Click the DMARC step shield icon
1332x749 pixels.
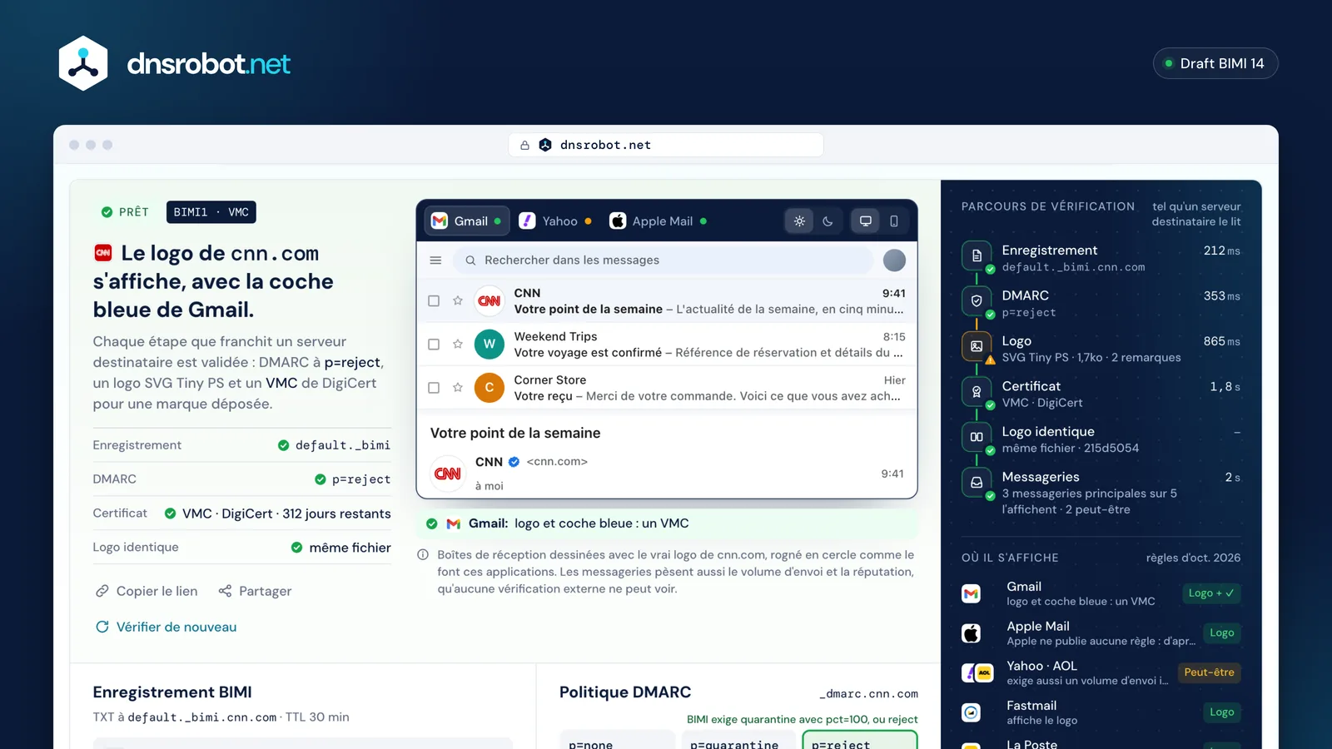click(977, 300)
